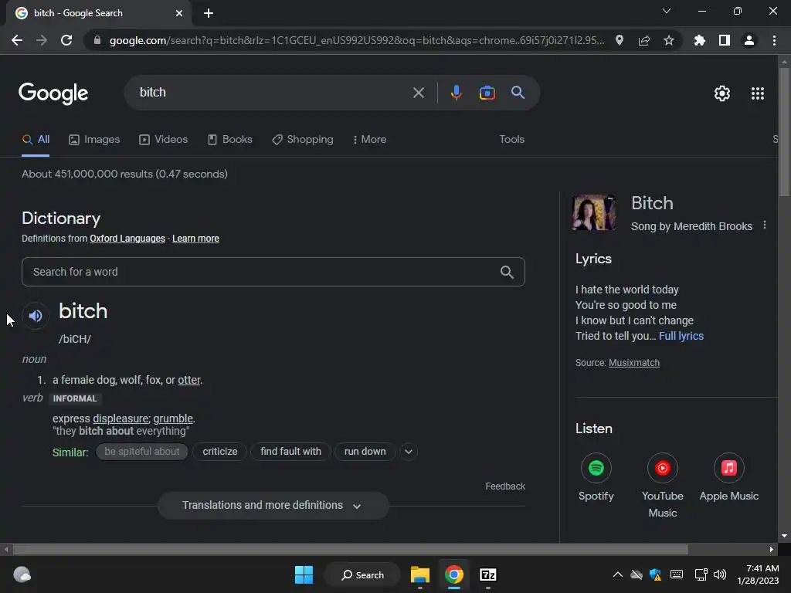Open the Full lyrics link
Screen dimensions: 791x593
(681, 336)
